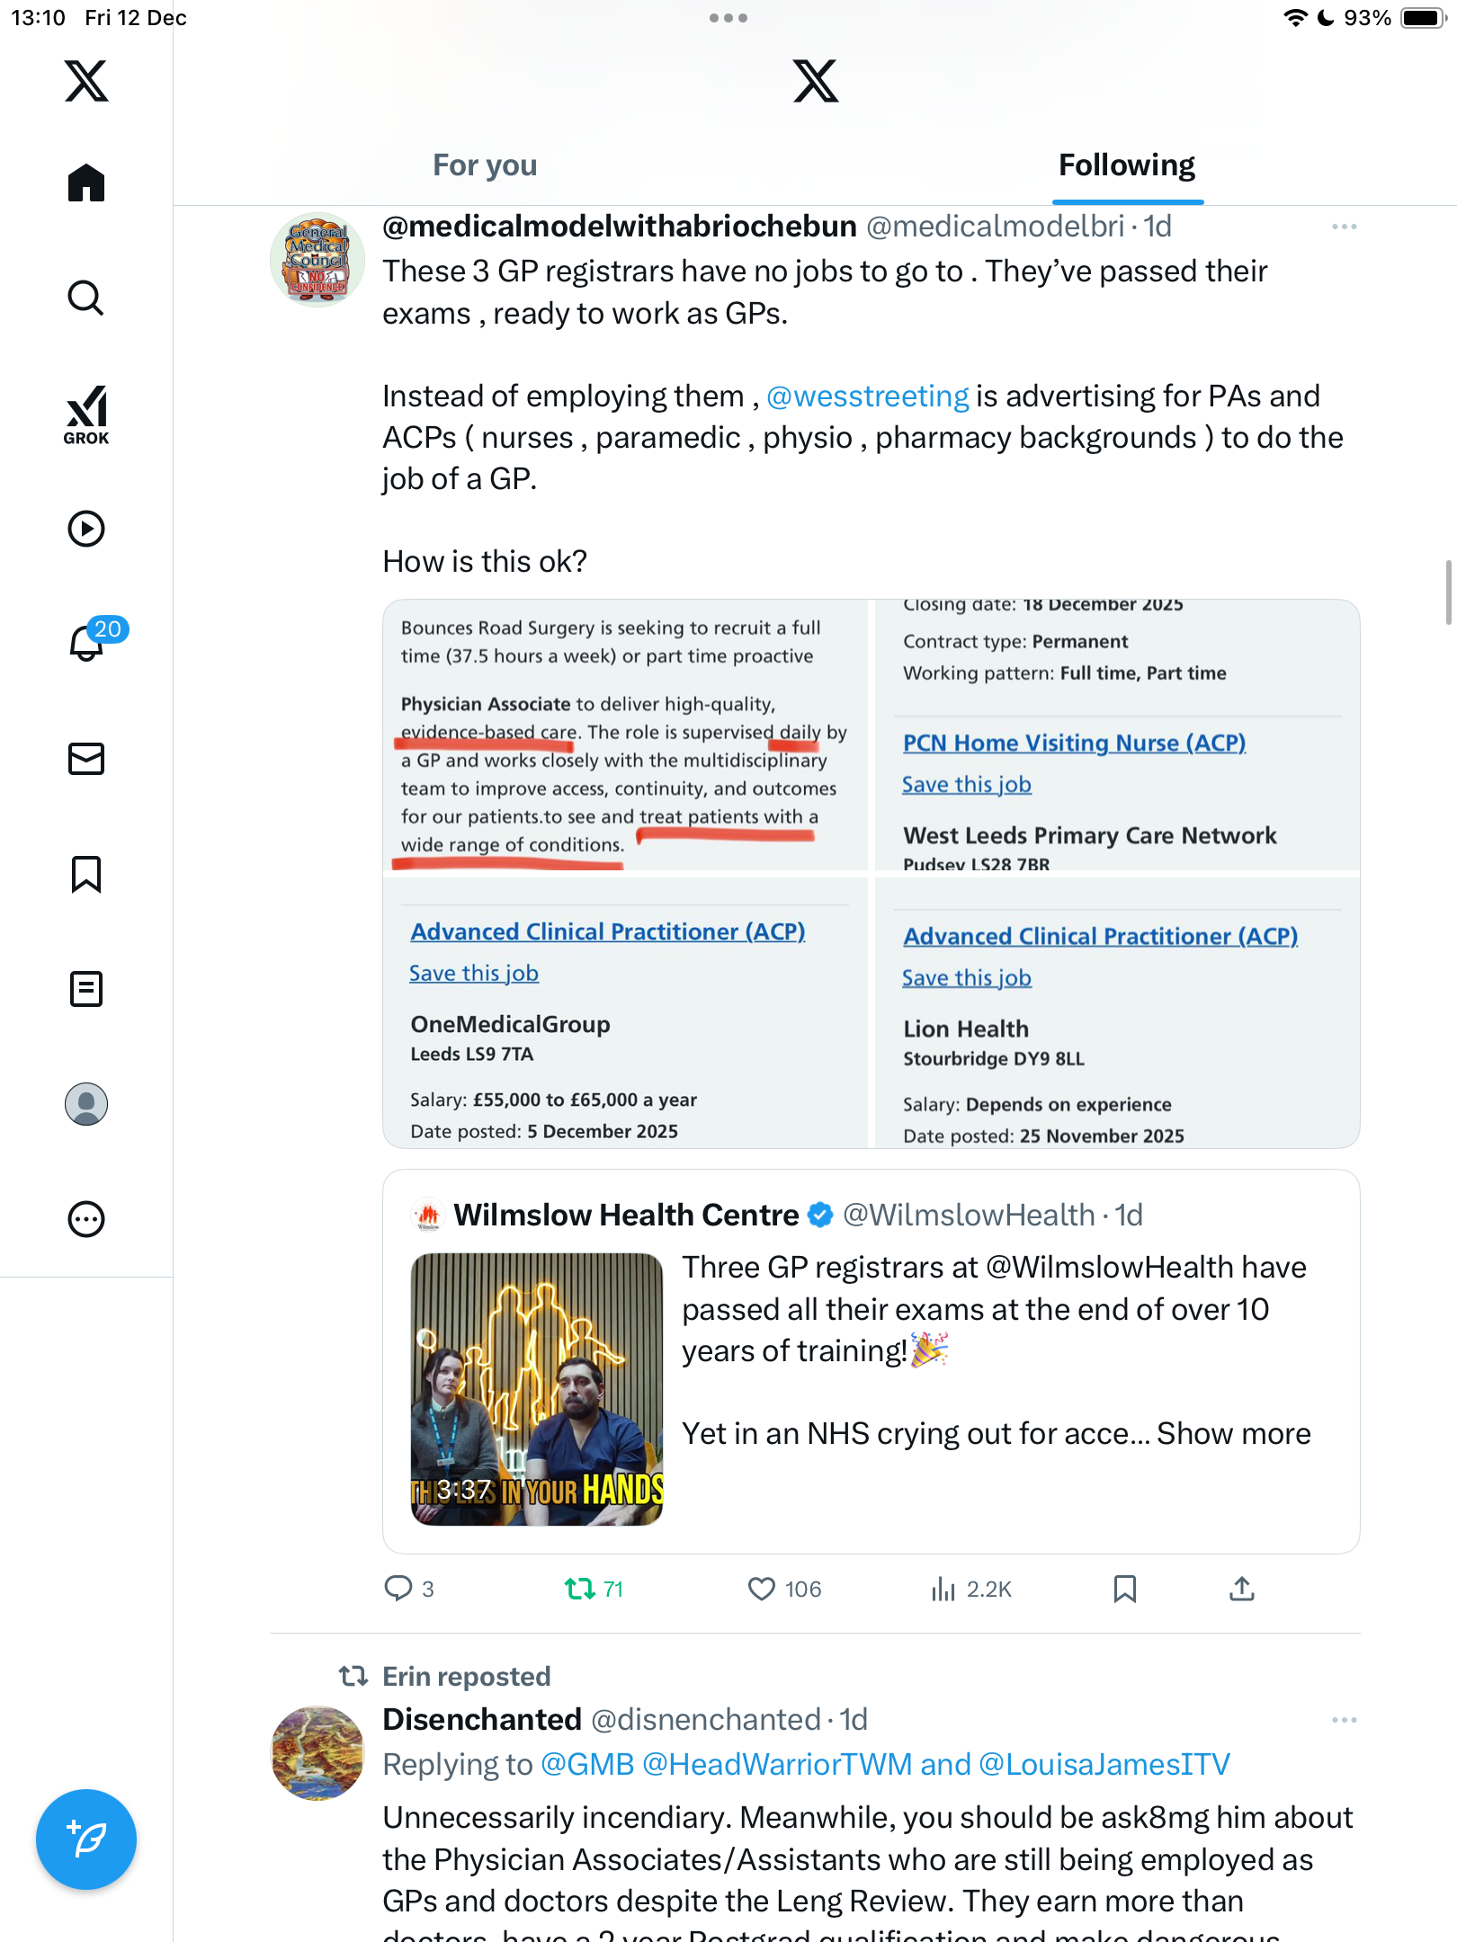Open direct messages envelope icon

86,759
